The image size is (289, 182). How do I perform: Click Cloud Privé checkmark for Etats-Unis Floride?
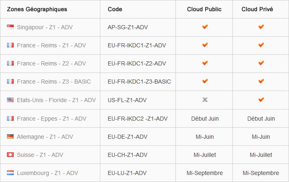point(261,100)
